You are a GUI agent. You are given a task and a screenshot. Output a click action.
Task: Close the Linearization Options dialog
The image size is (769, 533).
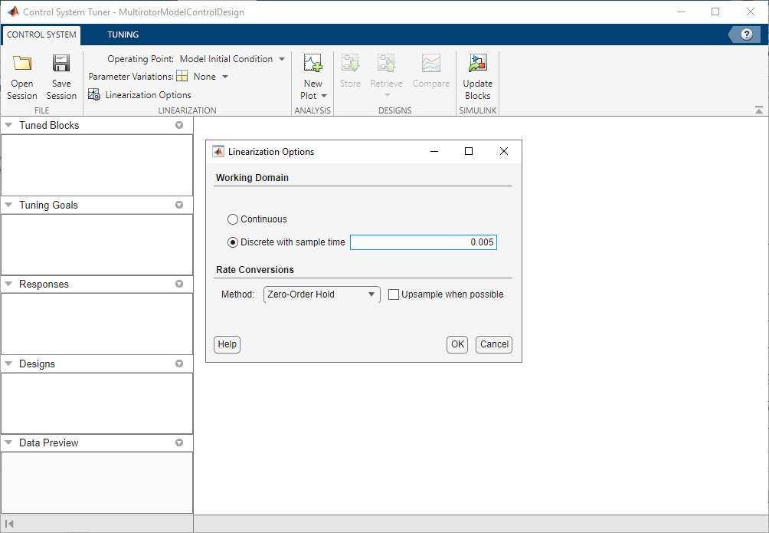pos(504,151)
